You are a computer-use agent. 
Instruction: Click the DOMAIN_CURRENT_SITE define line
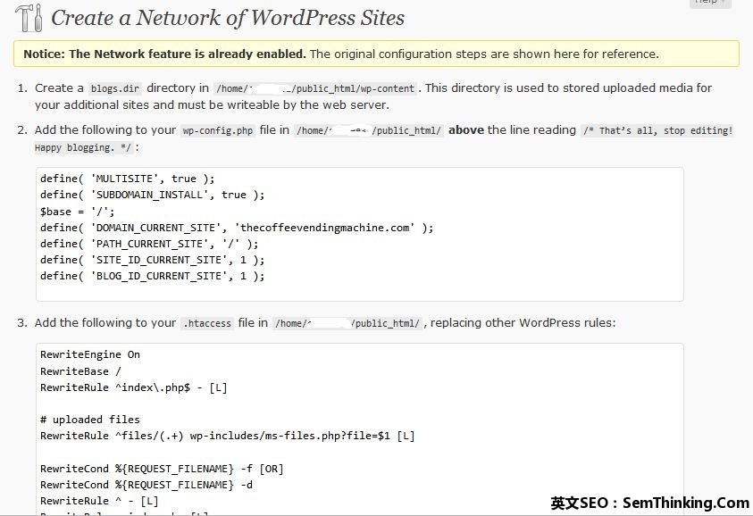tap(237, 228)
